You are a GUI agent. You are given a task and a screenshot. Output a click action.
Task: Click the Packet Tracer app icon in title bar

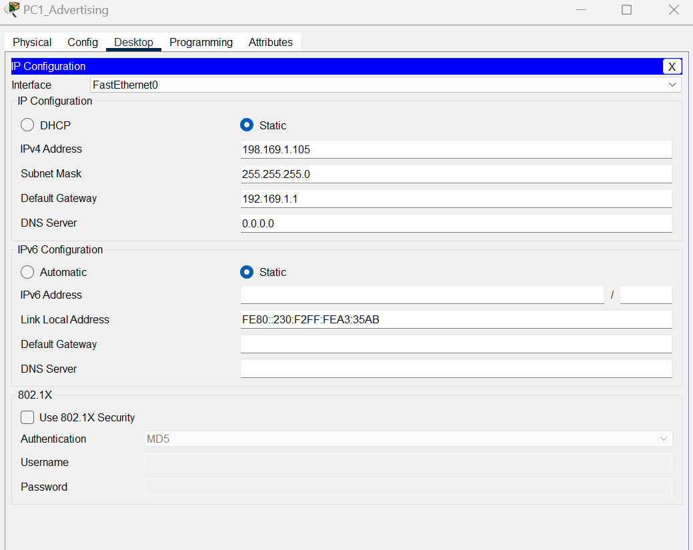[x=12, y=9]
